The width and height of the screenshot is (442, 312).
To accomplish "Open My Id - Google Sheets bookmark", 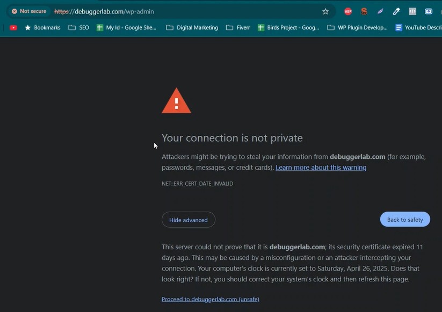I will [126, 27].
